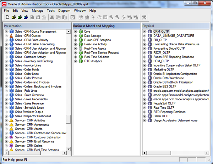Click the Copy toolbar icon
Viewport: 213px width, 164px height.
[58, 17]
